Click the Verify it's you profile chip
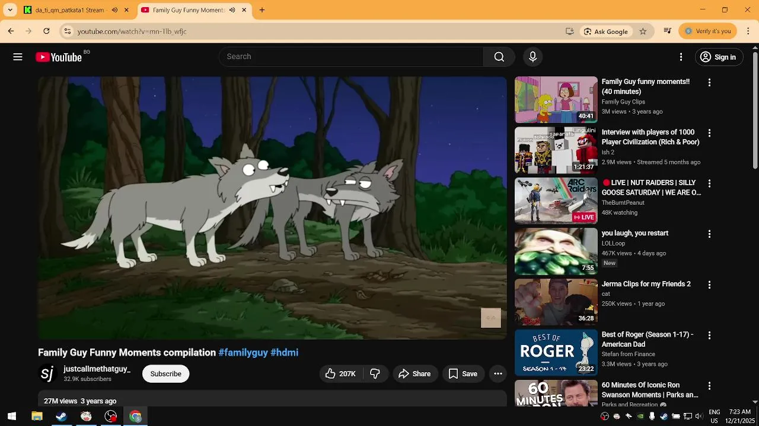This screenshot has height=426, width=759. (x=708, y=31)
